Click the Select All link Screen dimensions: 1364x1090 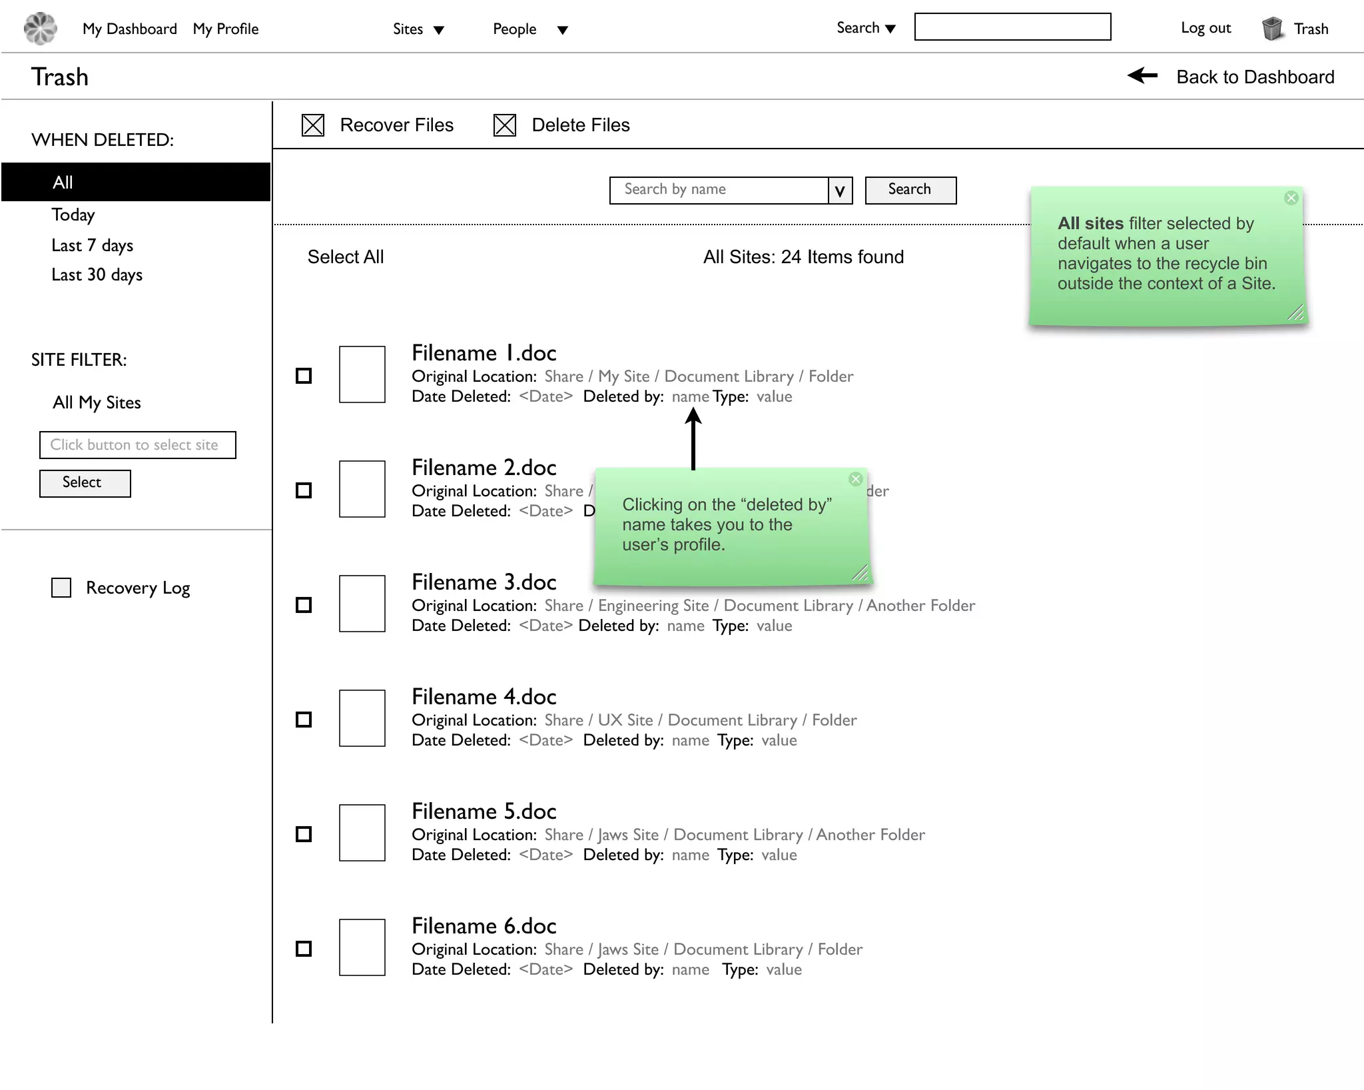[345, 257]
